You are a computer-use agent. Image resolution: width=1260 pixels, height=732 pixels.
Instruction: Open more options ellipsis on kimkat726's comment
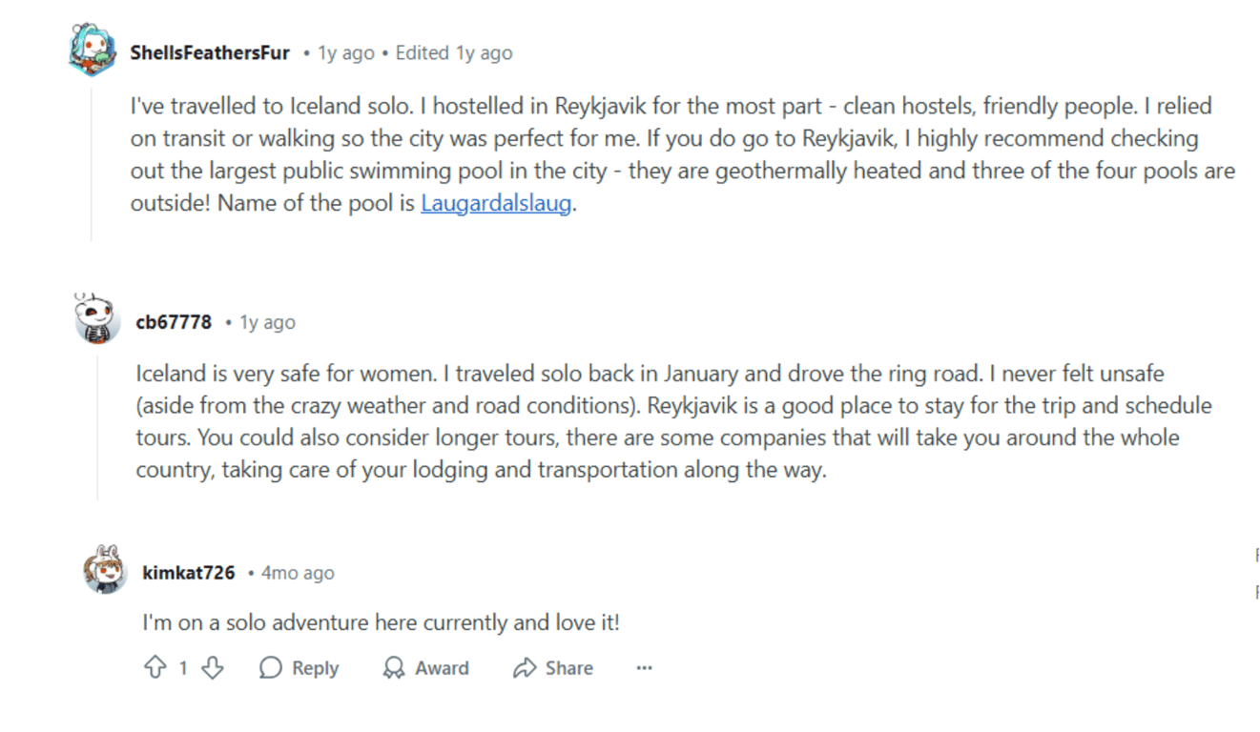645,668
